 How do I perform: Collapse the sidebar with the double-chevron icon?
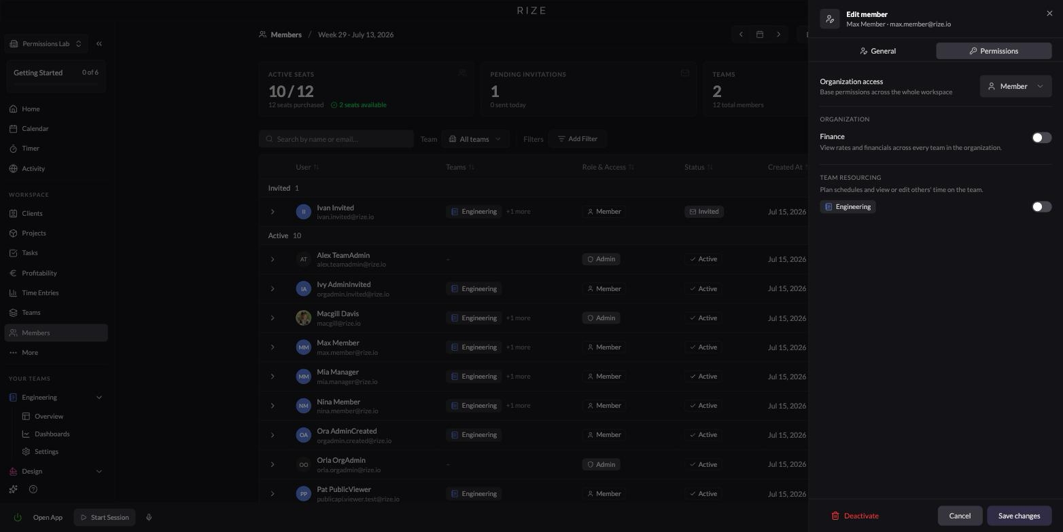click(x=99, y=43)
